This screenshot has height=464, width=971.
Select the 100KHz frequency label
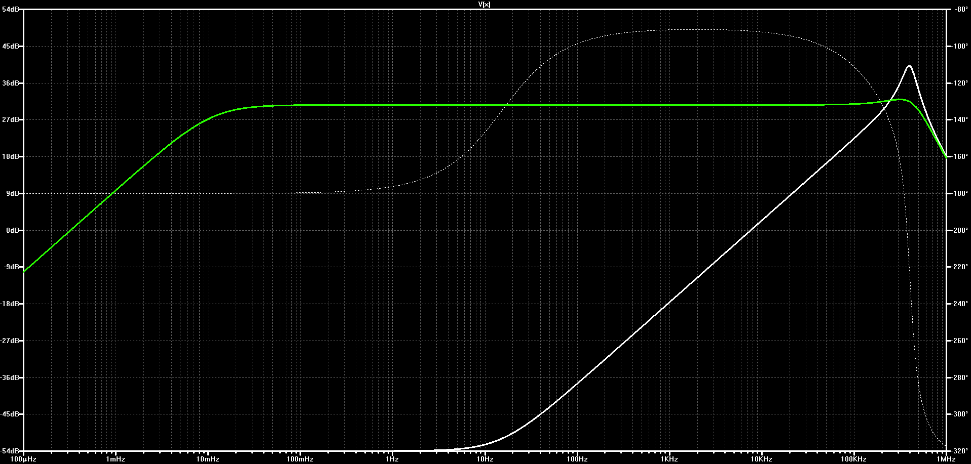(853, 459)
